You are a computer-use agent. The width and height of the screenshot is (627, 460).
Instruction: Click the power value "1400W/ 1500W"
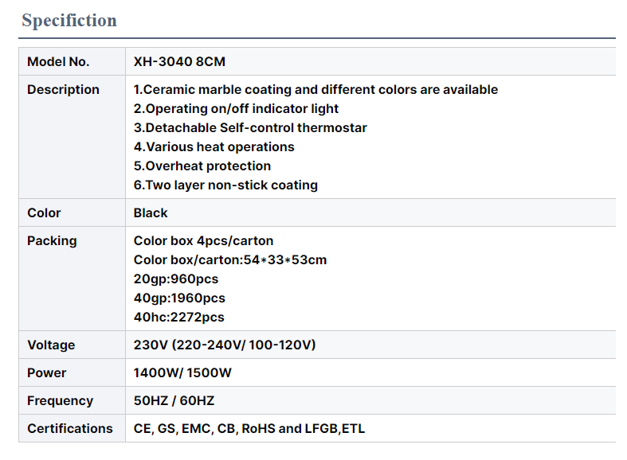pyautogui.click(x=182, y=373)
